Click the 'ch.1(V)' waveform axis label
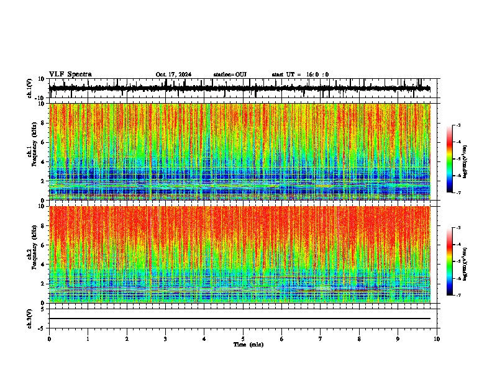This screenshot has width=492, height=380. (30, 88)
